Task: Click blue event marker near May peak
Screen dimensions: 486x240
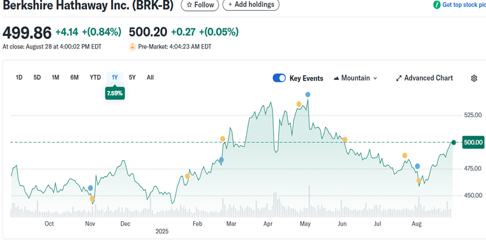Action: [x=307, y=95]
